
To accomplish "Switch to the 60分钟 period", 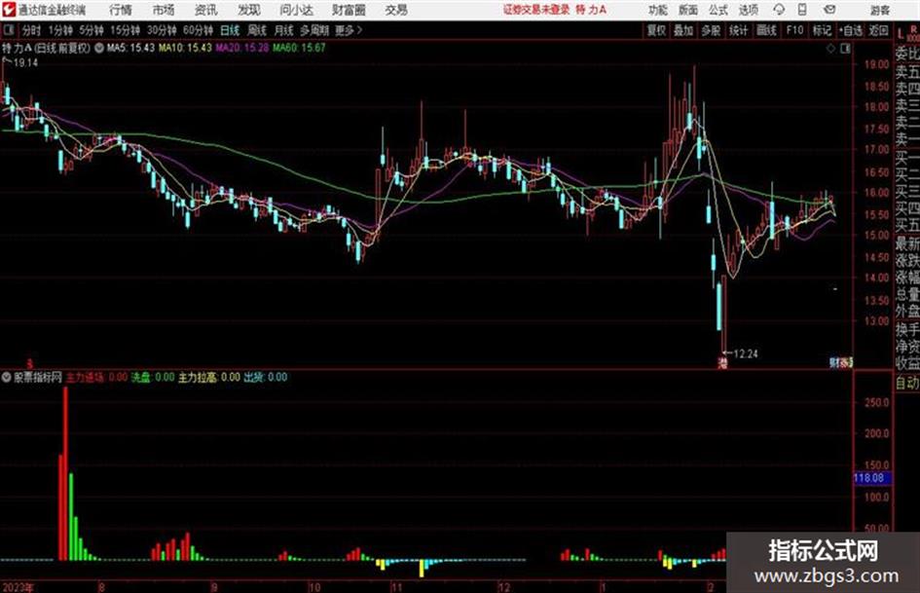I will [x=199, y=30].
